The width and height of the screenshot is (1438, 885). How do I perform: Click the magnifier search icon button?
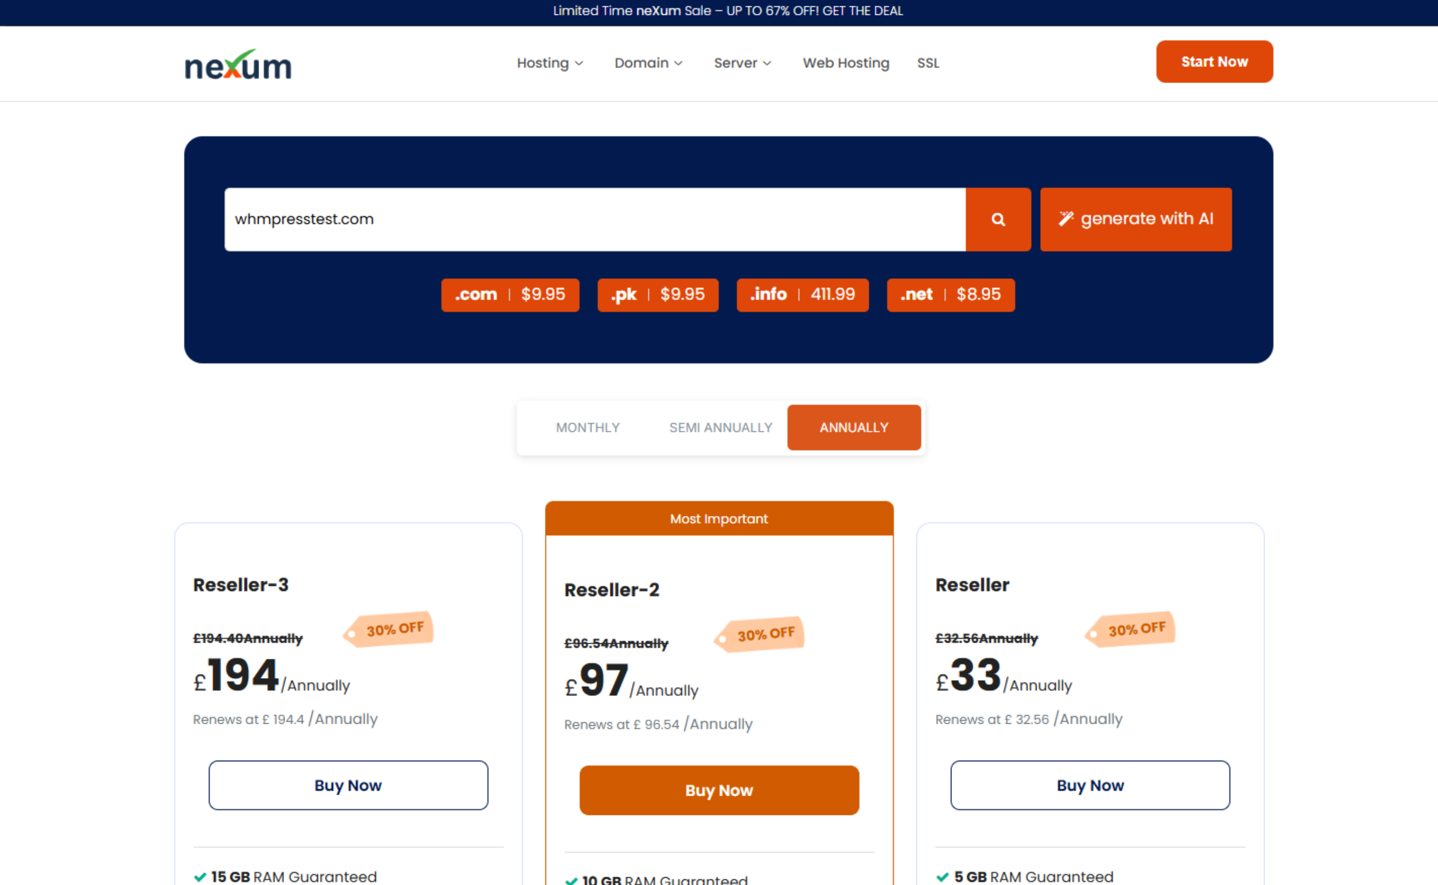pyautogui.click(x=998, y=219)
